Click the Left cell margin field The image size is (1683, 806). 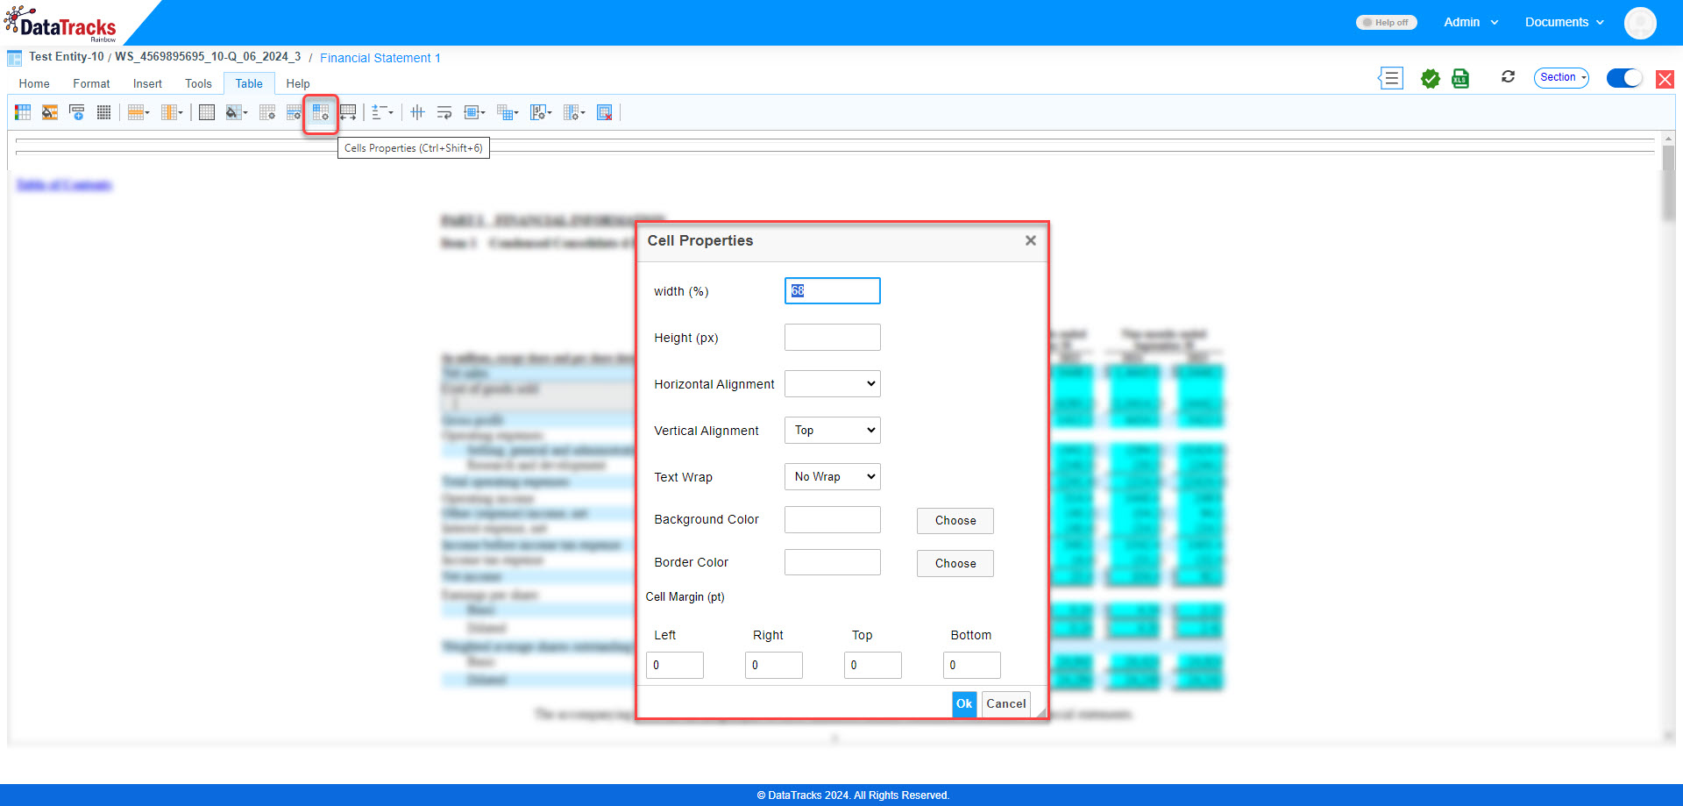675,666
